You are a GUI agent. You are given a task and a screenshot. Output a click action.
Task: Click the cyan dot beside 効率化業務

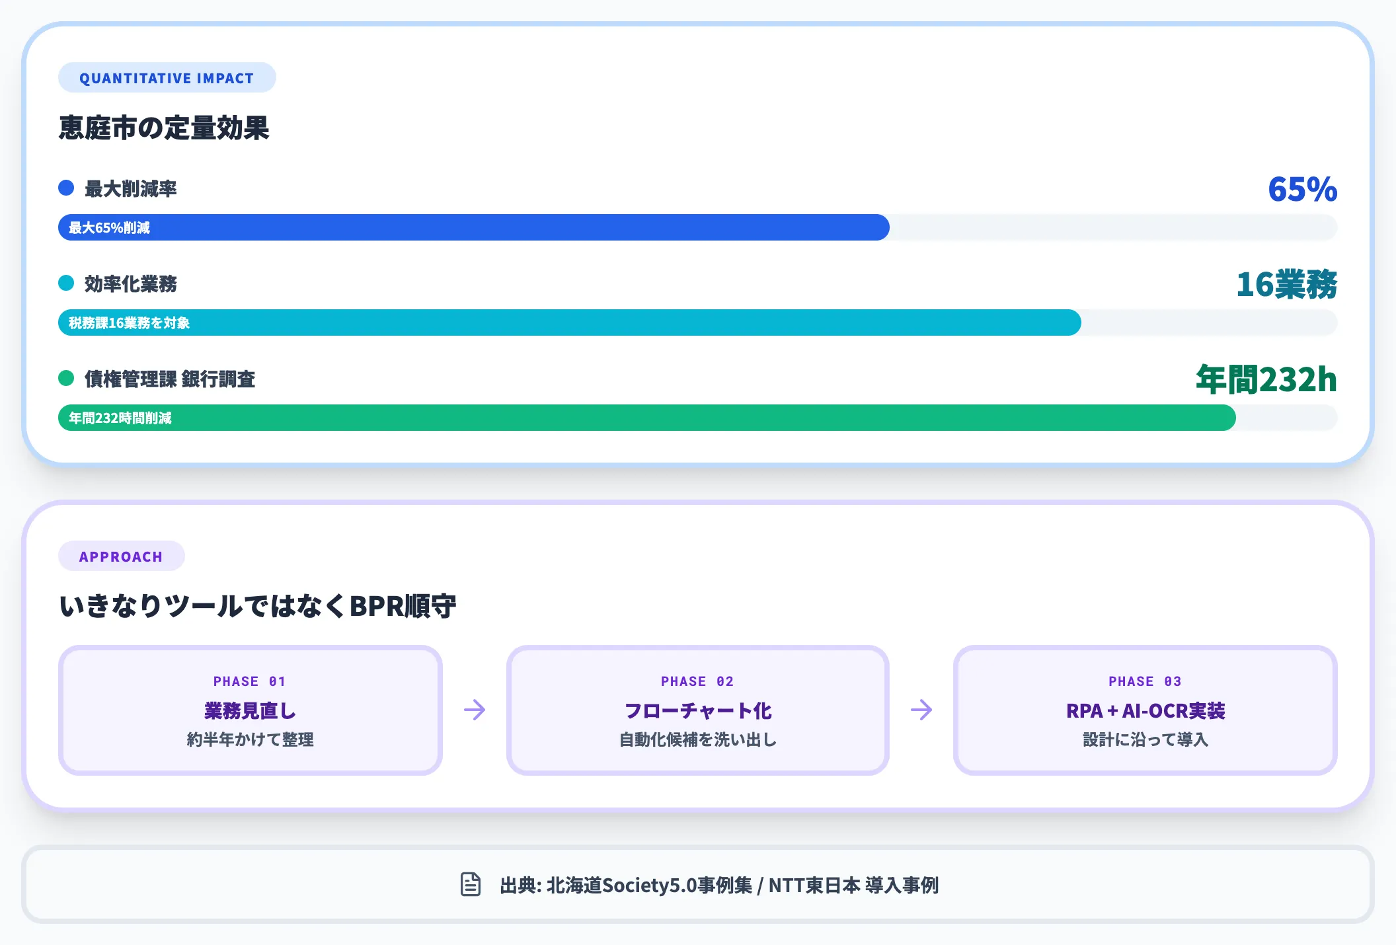66,283
